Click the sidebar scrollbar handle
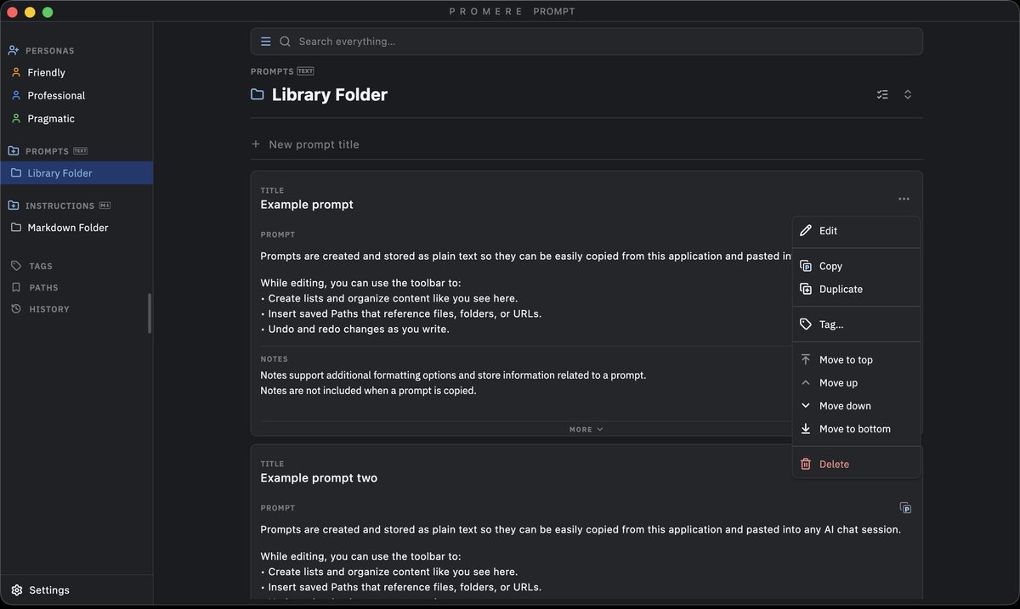 150,313
